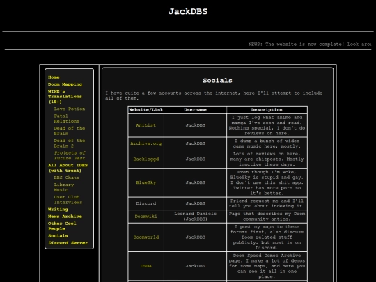The image size is (376, 282).
Task: Open the Archive.org profile link
Action: 146,143
